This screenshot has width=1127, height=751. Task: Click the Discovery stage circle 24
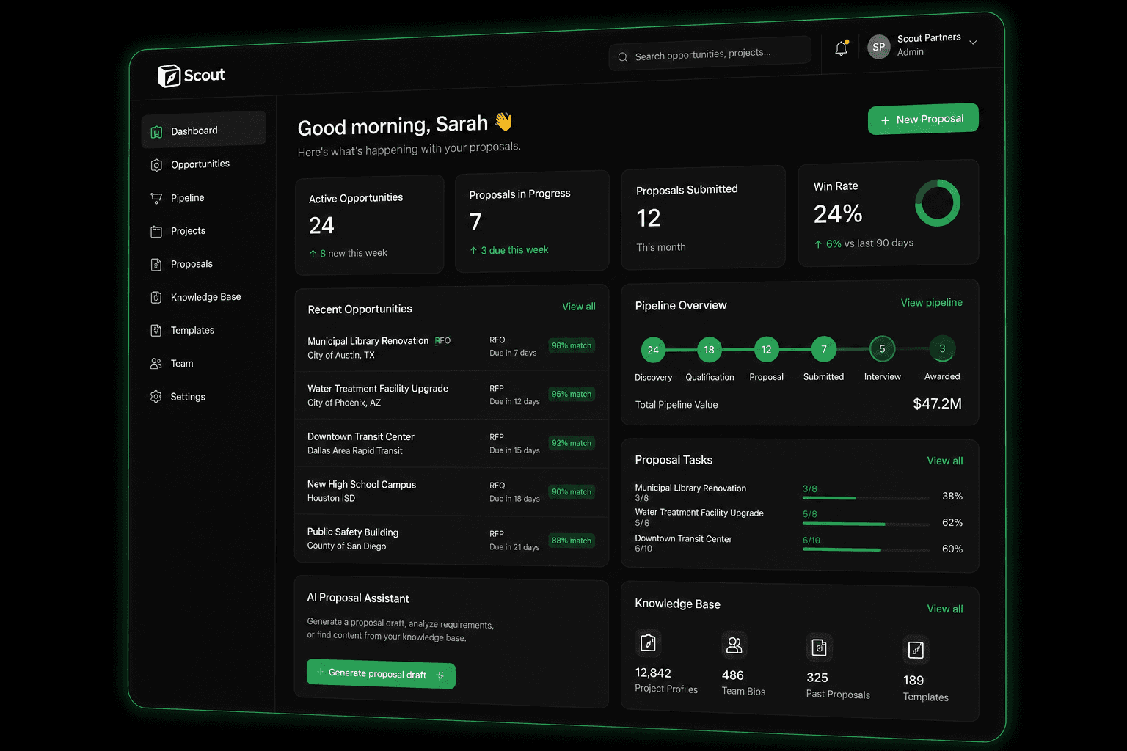(653, 350)
